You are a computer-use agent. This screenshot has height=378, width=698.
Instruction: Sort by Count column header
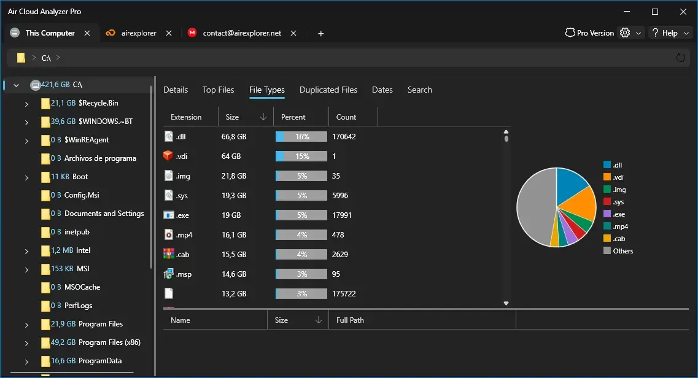353,117
